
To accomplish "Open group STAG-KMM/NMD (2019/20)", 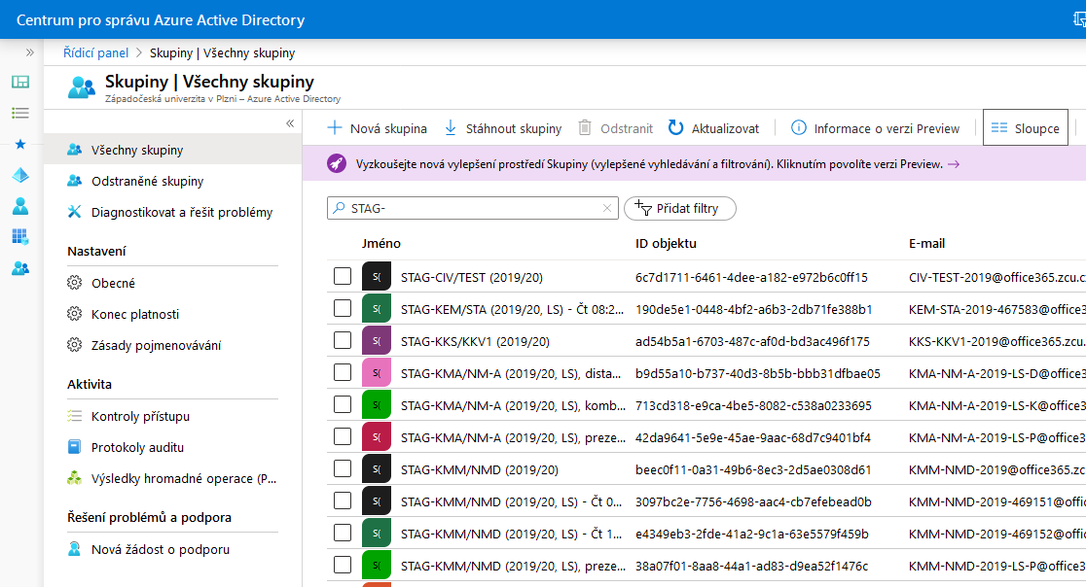I will [x=480, y=470].
